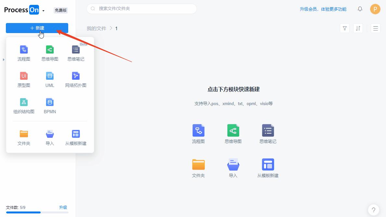Open the notification bell
Screen dimensions: 386x217
point(360,9)
